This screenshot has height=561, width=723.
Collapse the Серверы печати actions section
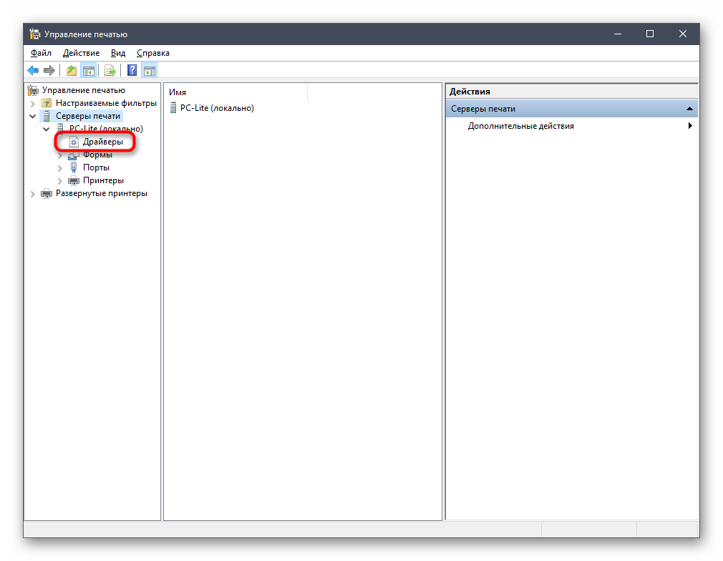point(689,109)
